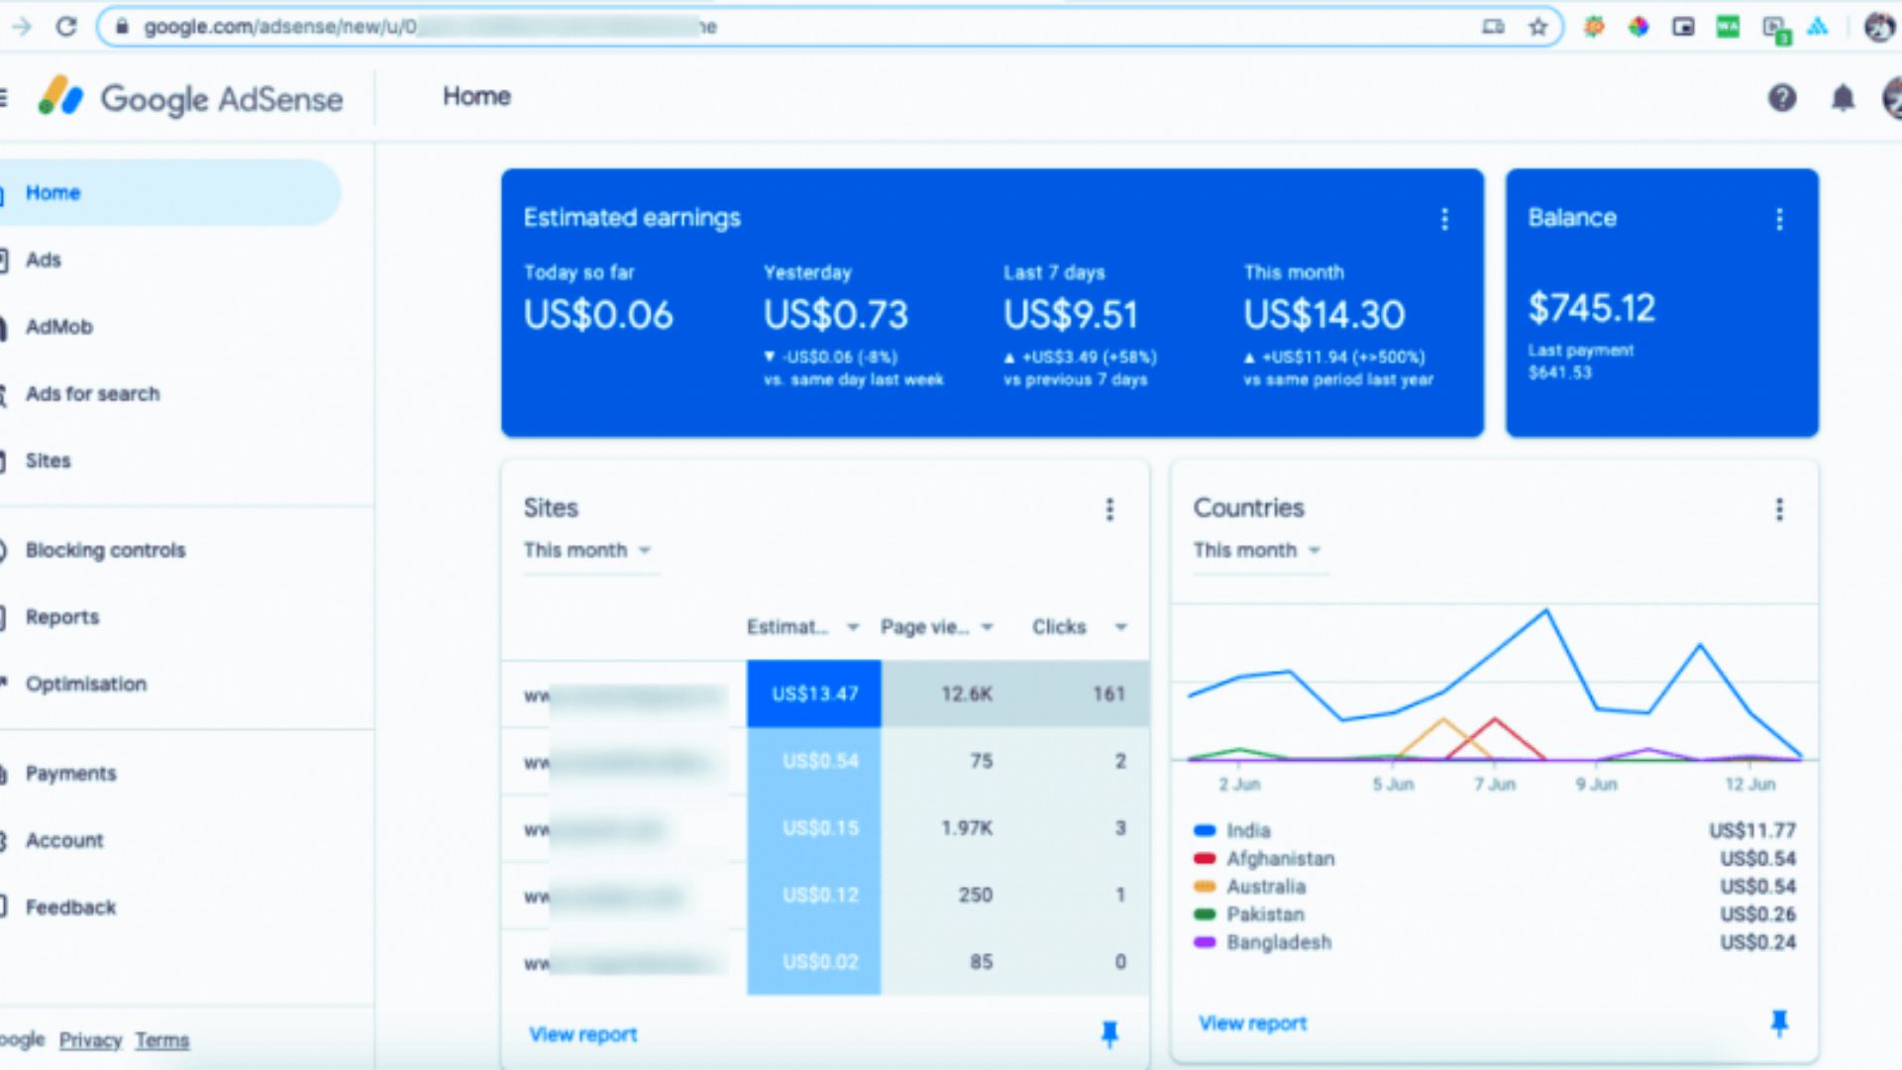
Task: Click the Countries earnings line chart
Action: point(1495,684)
